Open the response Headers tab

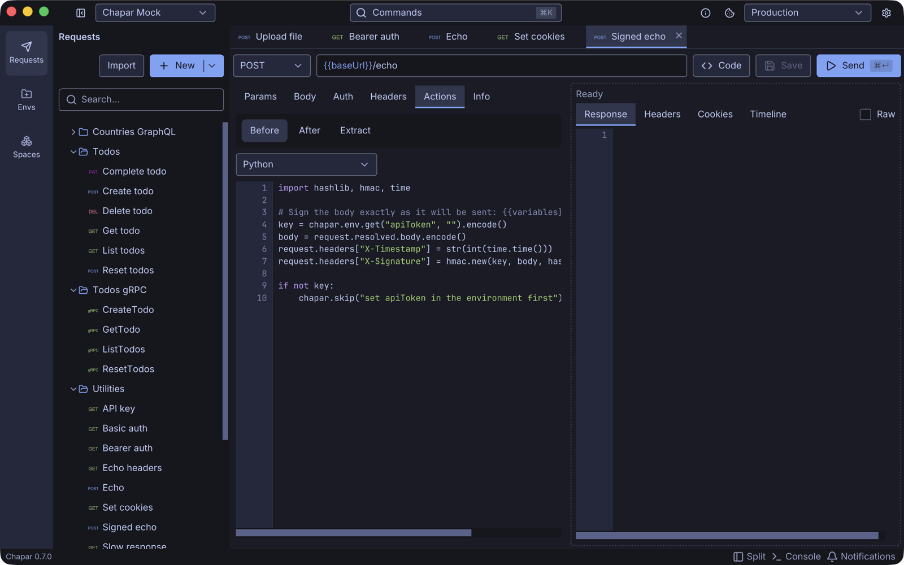coord(662,114)
